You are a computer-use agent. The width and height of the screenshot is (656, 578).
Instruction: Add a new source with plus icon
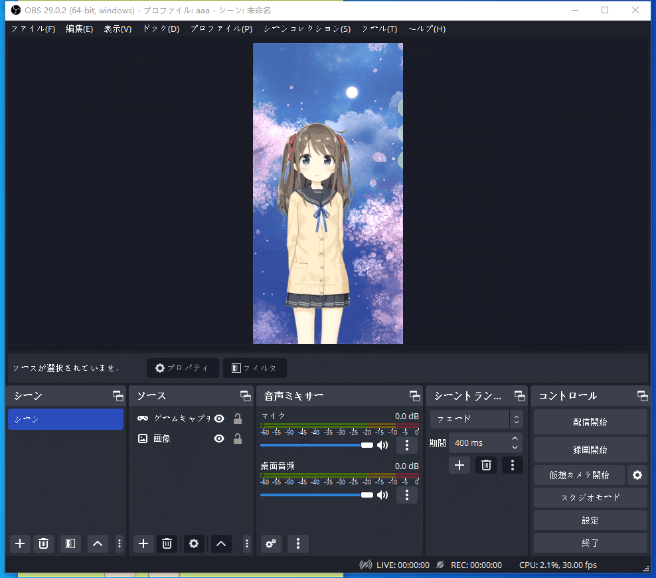(x=143, y=543)
